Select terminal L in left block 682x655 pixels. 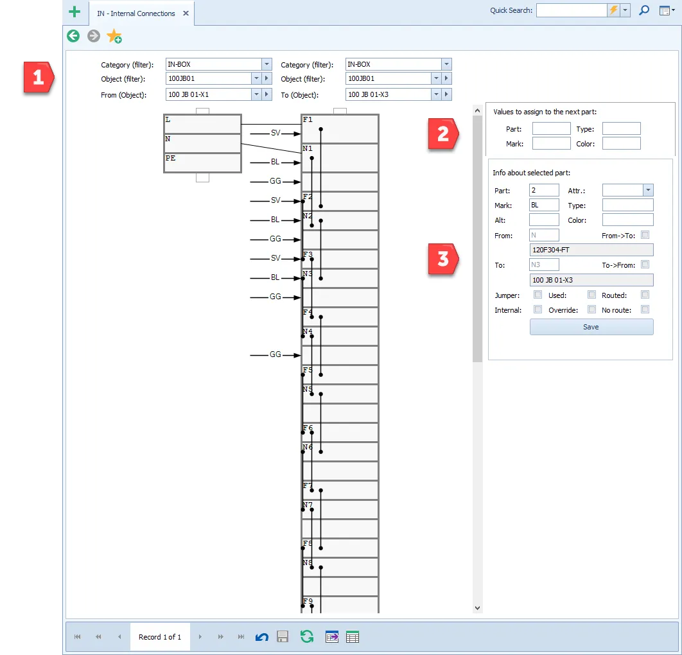tap(203, 124)
